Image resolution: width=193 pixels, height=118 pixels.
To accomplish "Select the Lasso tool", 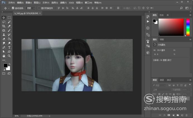I will [4, 22].
